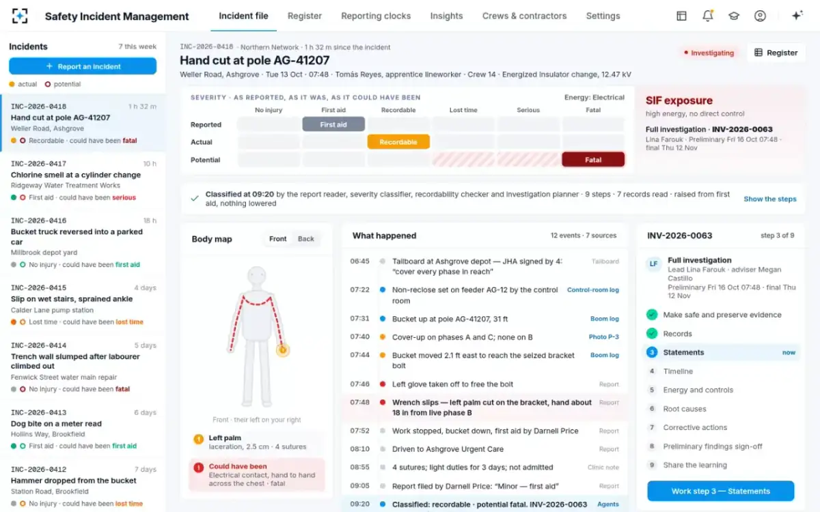This screenshot has width=820, height=512.
Task: Click the completed check for Make safe step
Action: point(652,315)
